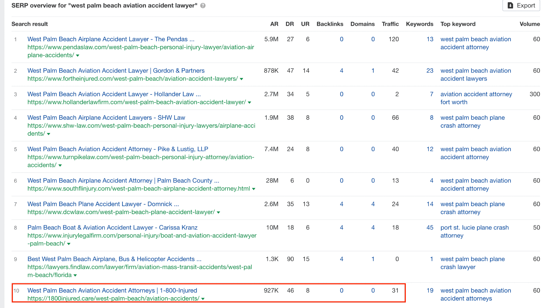Click the southflinjury.com URL
Image resolution: width=545 pixels, height=308 pixels.
(139, 189)
